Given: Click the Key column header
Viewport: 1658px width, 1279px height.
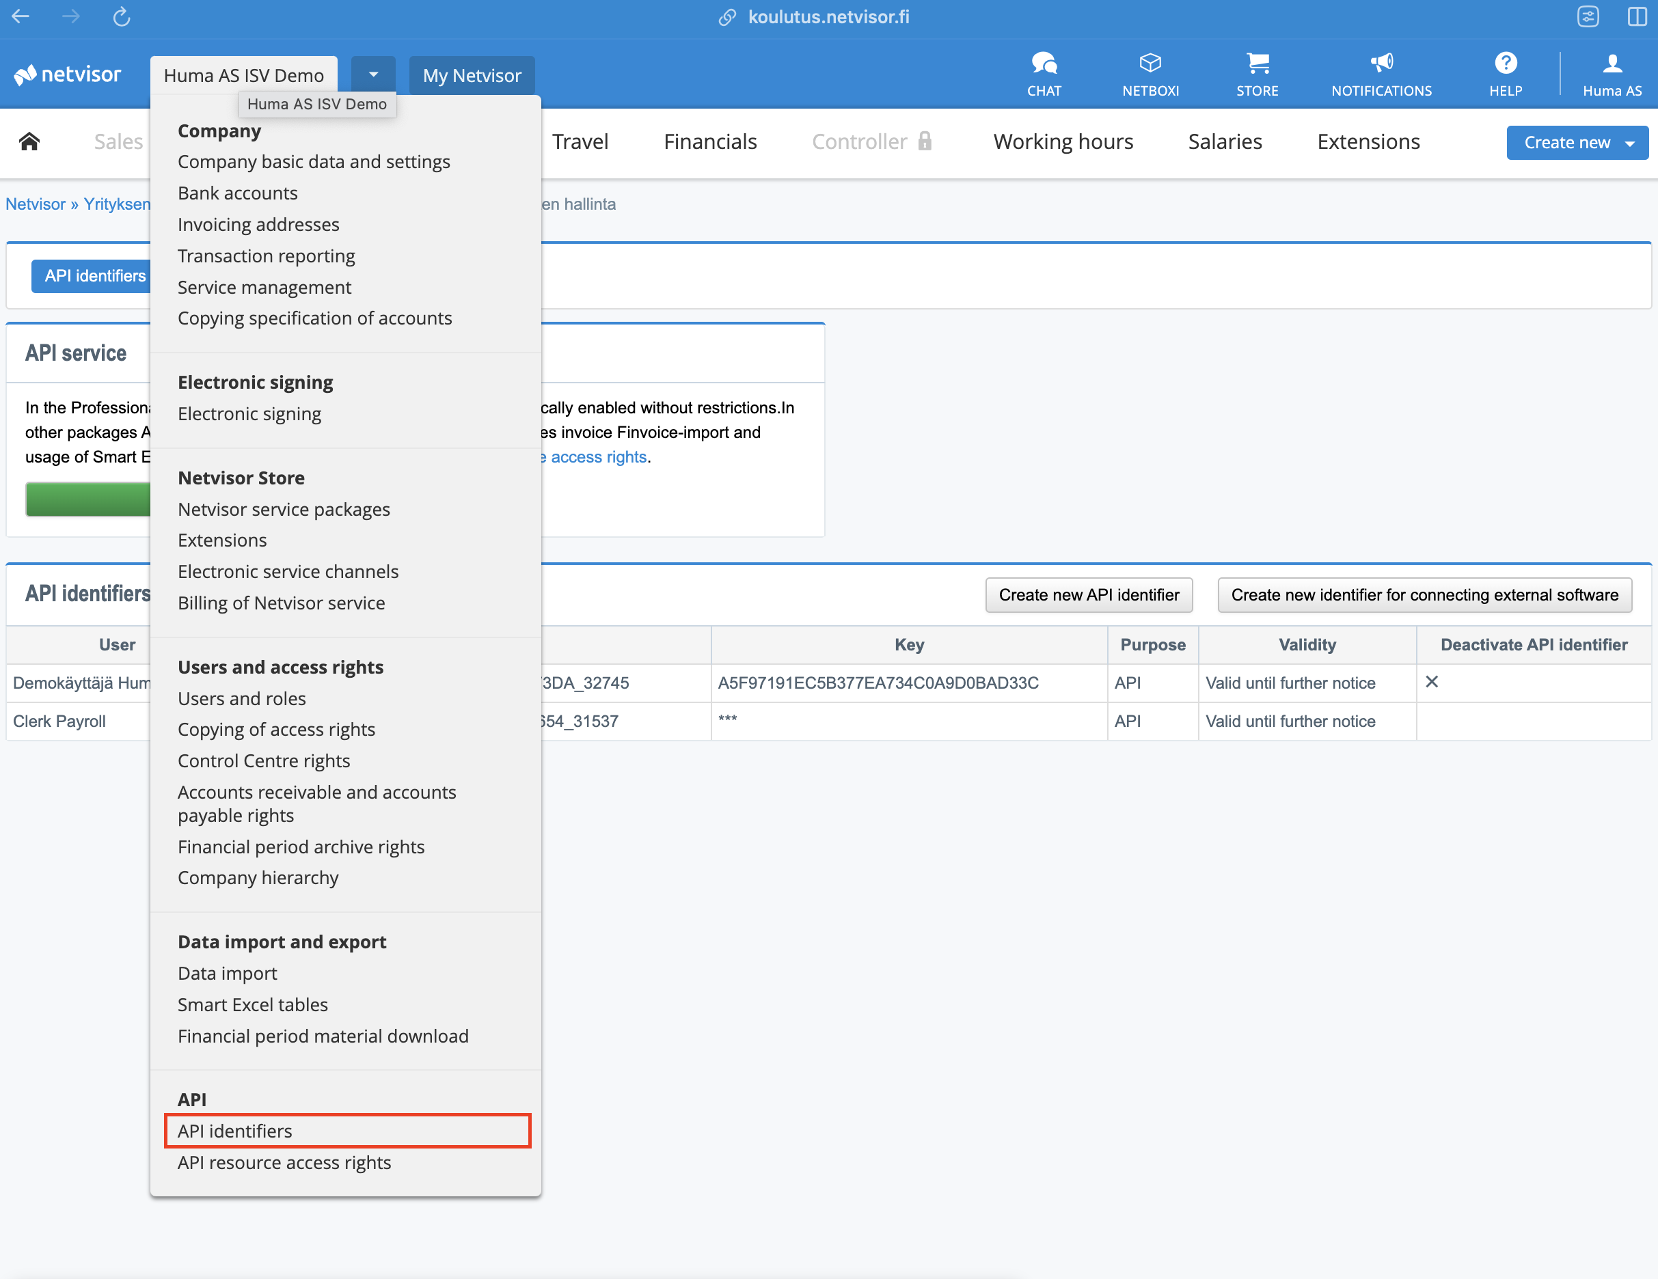Looking at the screenshot, I should click(x=909, y=644).
